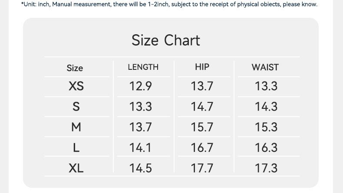Image resolution: width=343 pixels, height=193 pixels.
Task: Click L length value 14.1
Action: click(x=140, y=147)
